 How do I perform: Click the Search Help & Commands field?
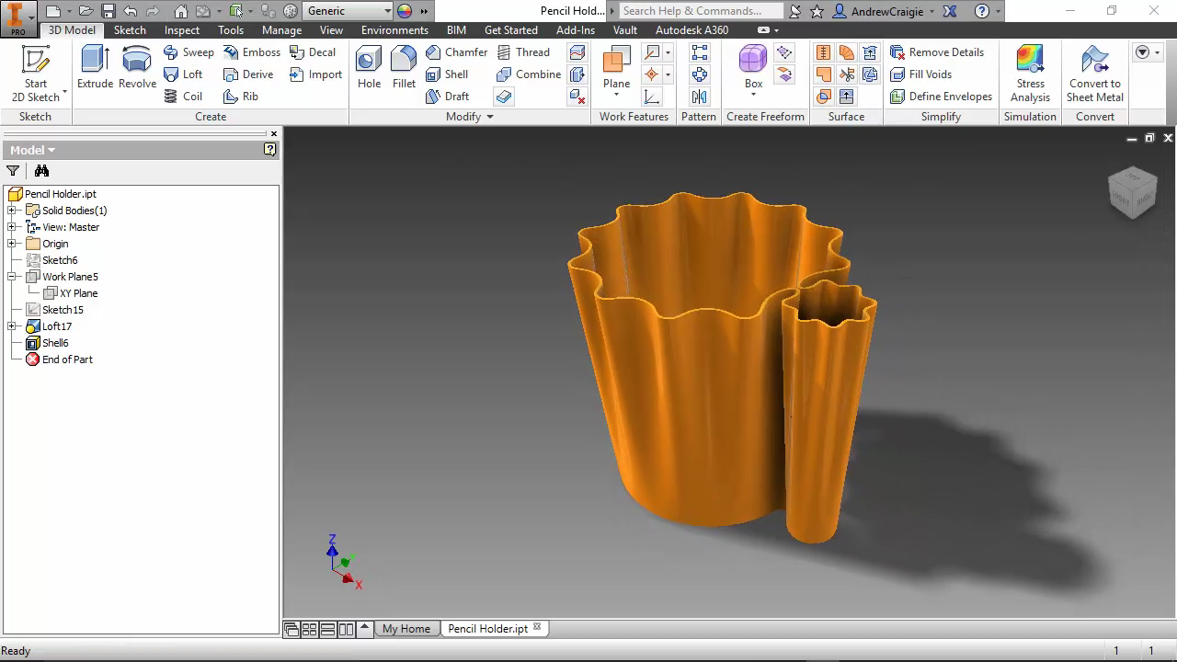pos(701,11)
